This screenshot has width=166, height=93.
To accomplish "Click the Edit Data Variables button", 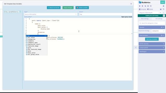I will tap(152, 39).
